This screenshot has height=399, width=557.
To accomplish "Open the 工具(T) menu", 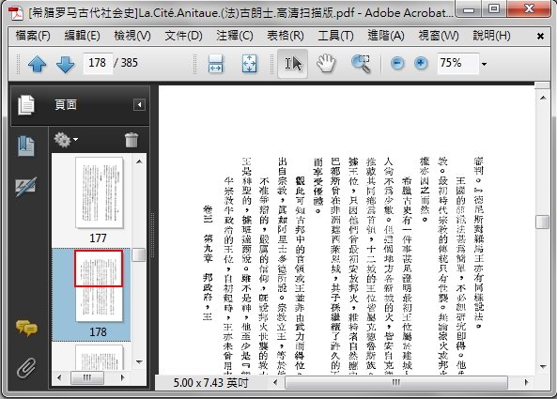I will [335, 36].
